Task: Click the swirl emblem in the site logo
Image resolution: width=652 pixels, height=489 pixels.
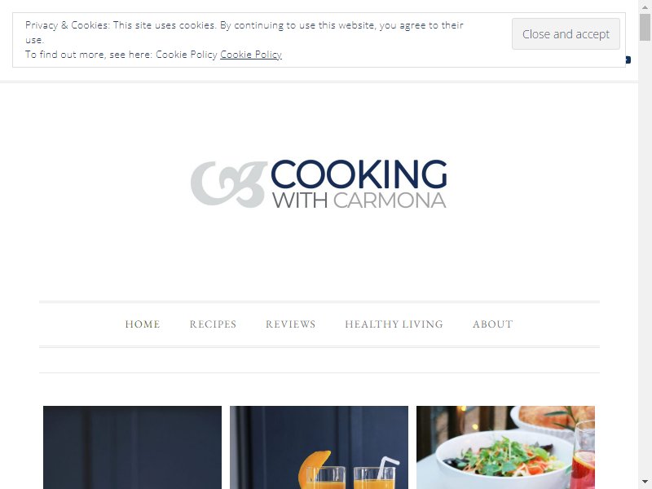Action: click(228, 184)
